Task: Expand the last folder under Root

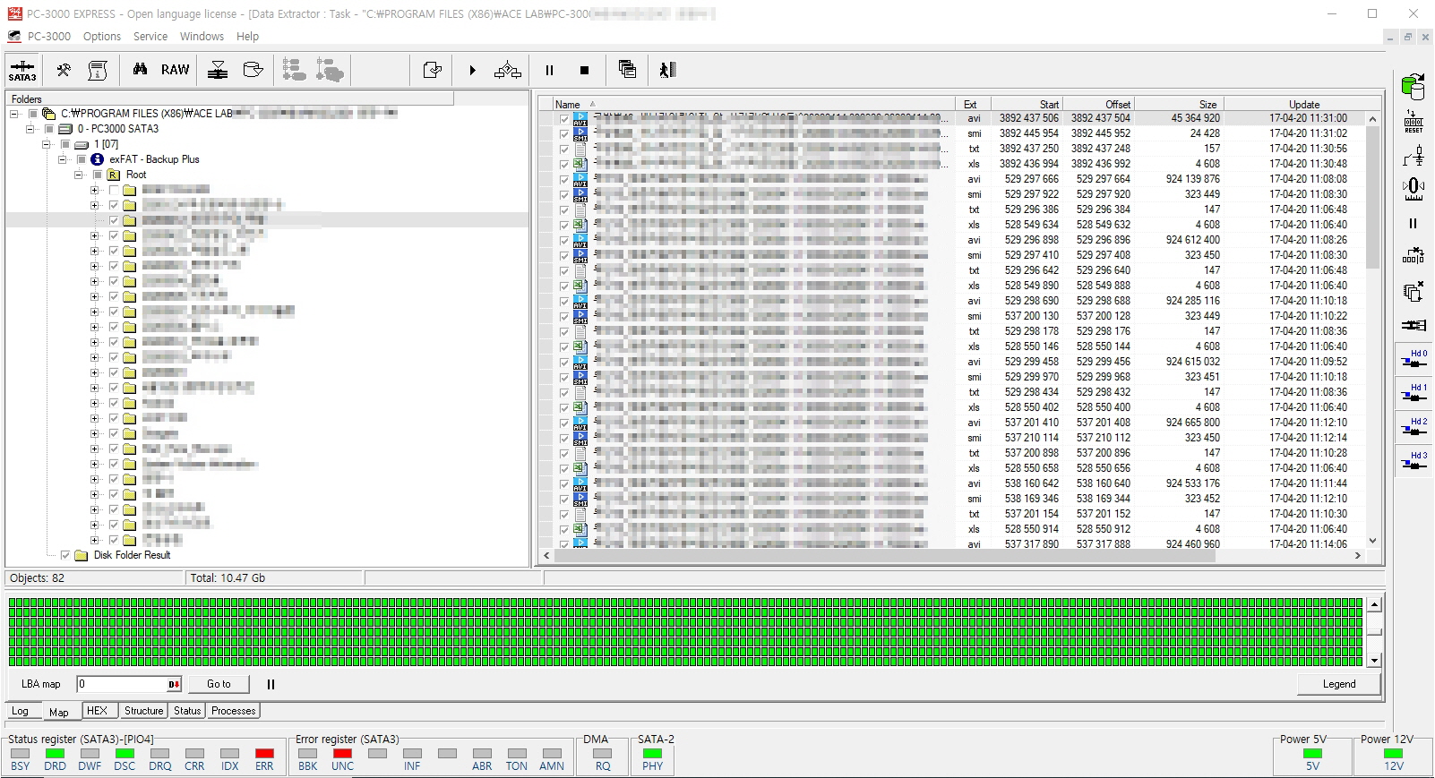Action: click(x=95, y=540)
